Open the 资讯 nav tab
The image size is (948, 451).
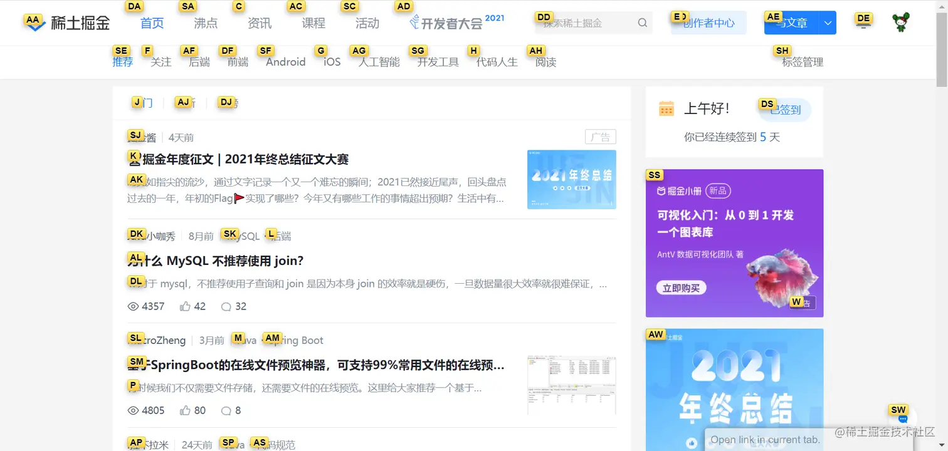click(260, 23)
